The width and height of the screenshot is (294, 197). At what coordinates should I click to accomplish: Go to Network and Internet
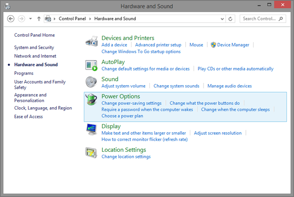click(x=35, y=56)
